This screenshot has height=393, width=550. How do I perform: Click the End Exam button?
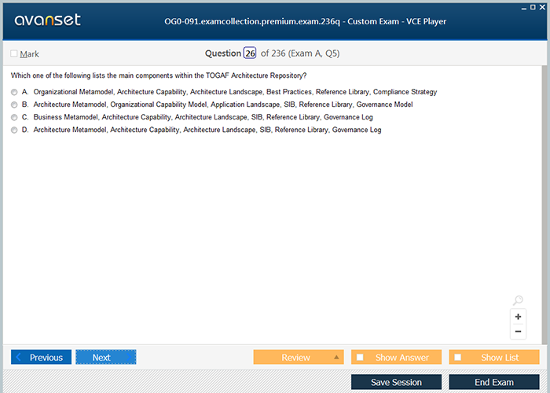(493, 383)
